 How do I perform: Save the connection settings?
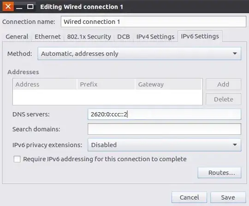coord(228,197)
